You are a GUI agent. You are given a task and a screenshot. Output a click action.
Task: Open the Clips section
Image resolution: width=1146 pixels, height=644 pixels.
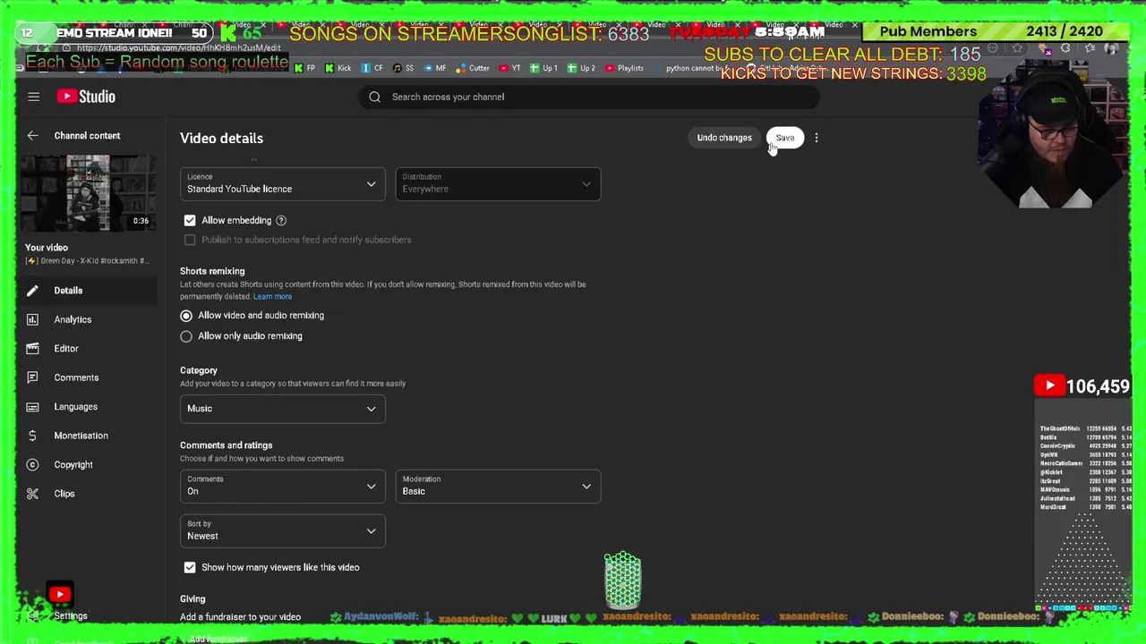point(64,494)
